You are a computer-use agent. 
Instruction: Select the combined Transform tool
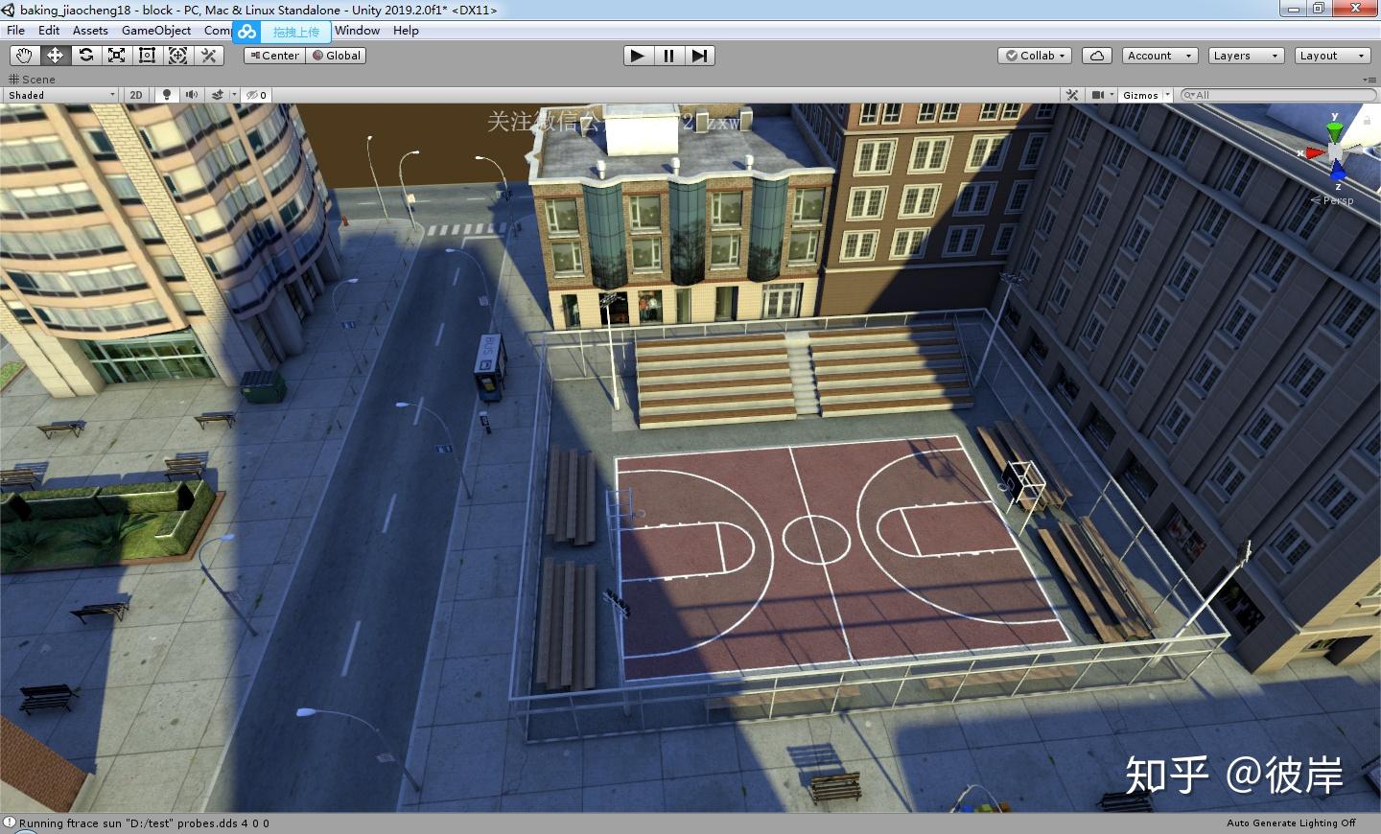(x=178, y=56)
